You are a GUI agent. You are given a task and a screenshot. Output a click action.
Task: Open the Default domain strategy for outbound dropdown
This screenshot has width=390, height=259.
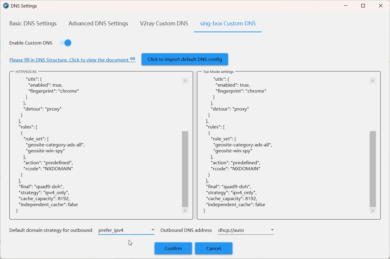coord(126,230)
